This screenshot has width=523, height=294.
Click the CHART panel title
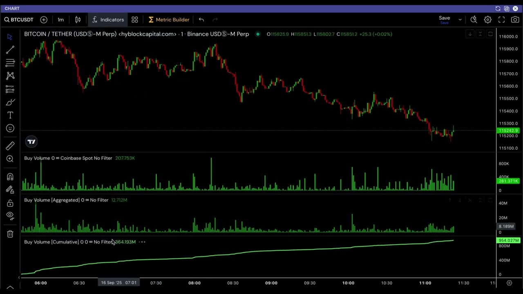(12, 9)
